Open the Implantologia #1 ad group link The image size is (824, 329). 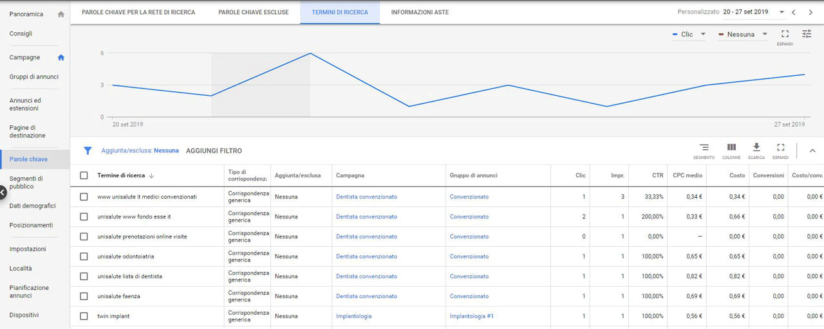click(x=471, y=316)
